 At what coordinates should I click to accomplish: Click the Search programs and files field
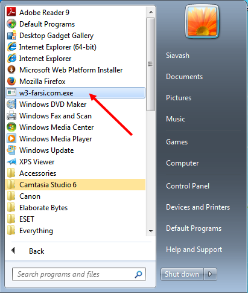click(79, 274)
